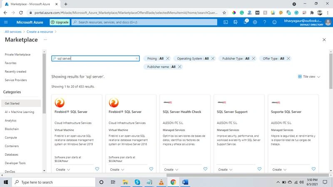
Task: Favorite SQL Server Health Check offer
Action: (205, 169)
